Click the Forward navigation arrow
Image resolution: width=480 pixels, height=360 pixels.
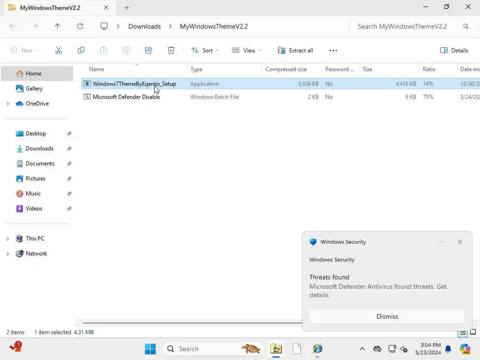coord(35,26)
